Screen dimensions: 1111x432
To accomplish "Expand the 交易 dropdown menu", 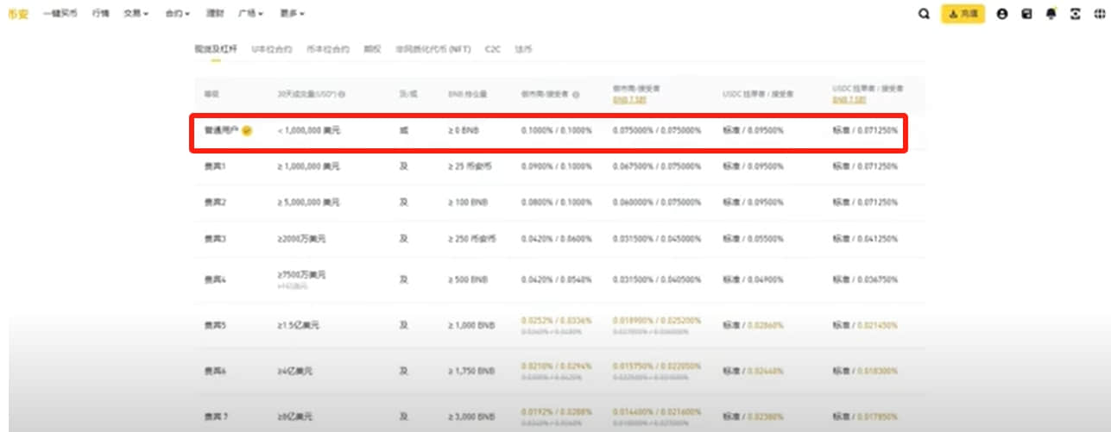I will 136,14.
